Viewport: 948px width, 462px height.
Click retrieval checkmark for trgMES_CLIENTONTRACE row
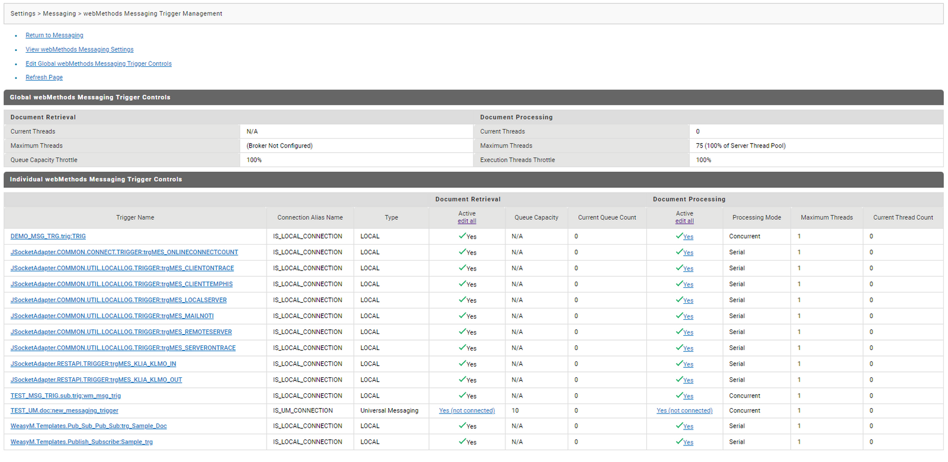point(462,268)
